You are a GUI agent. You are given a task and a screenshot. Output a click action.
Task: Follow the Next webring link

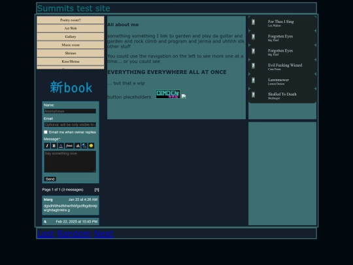[x=103, y=234]
